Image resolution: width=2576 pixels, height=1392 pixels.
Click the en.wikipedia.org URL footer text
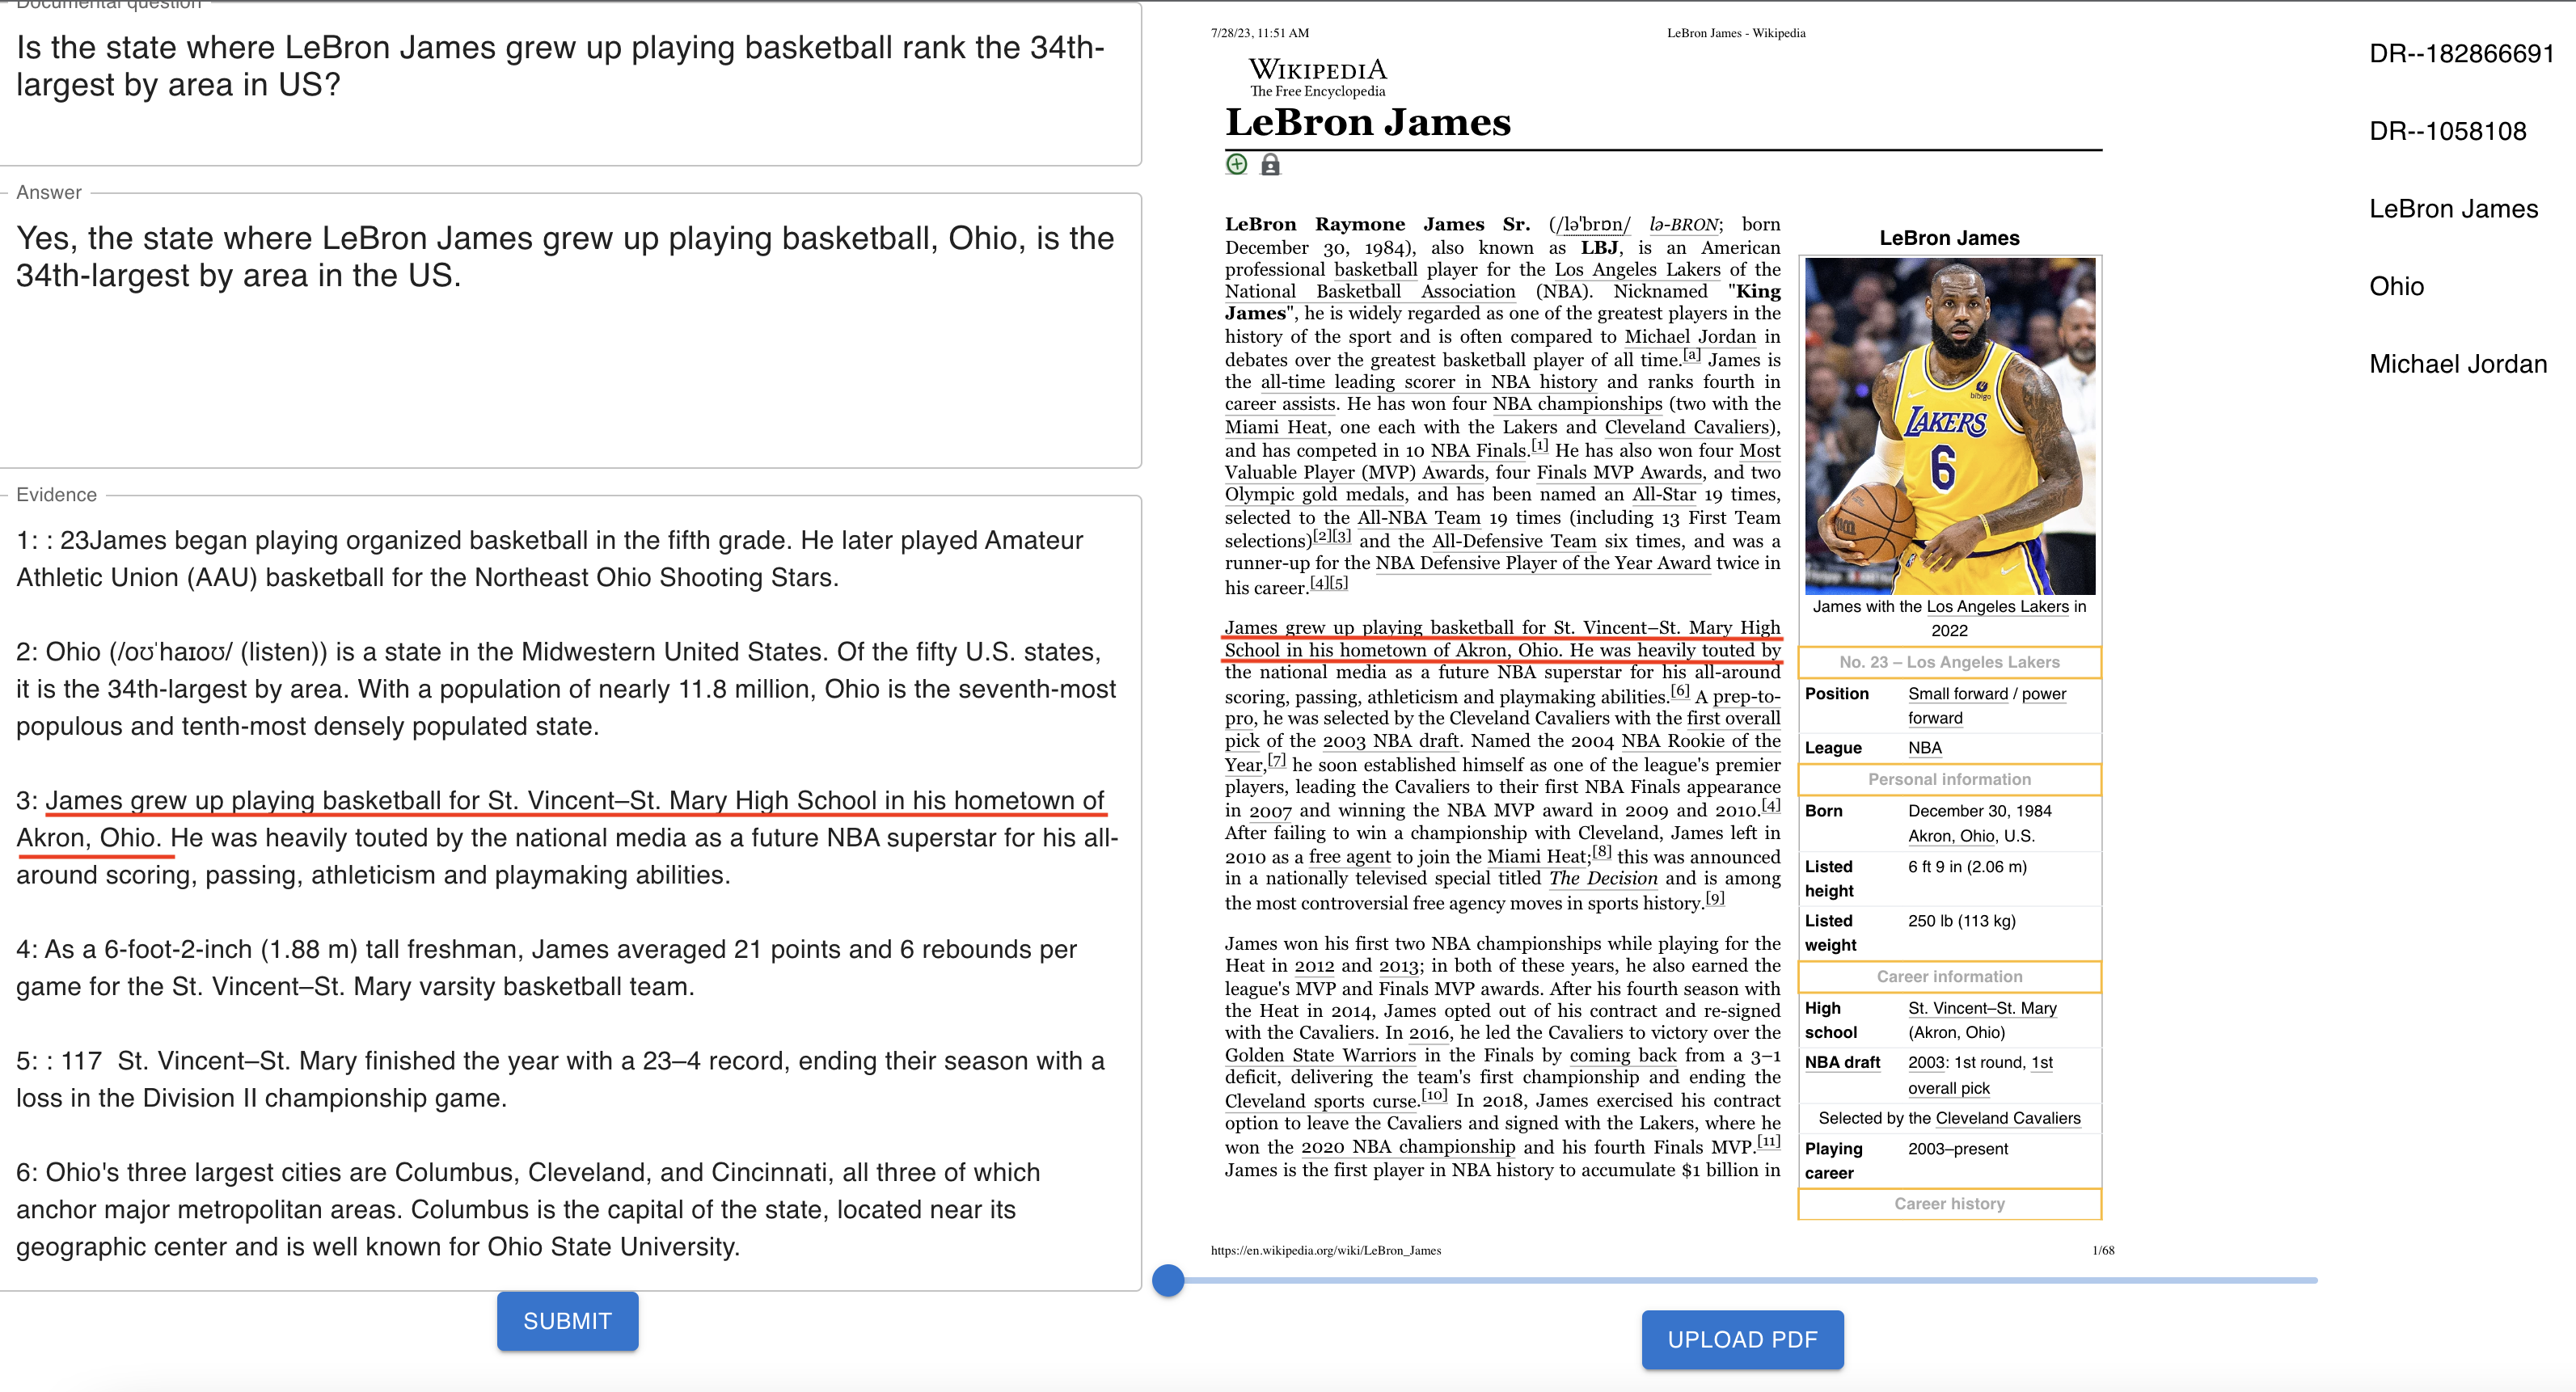[1325, 1250]
